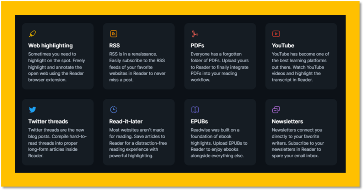Click the Web highlighting description text
The width and height of the screenshot is (364, 191).
(57, 67)
